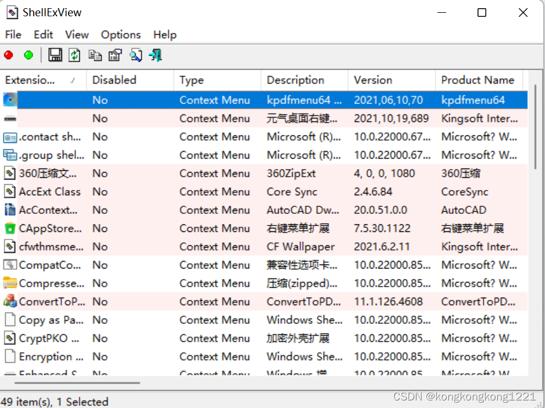The height and width of the screenshot is (408, 545).
Task: Click the ConvertToPDF row icon
Action: (x=10, y=302)
